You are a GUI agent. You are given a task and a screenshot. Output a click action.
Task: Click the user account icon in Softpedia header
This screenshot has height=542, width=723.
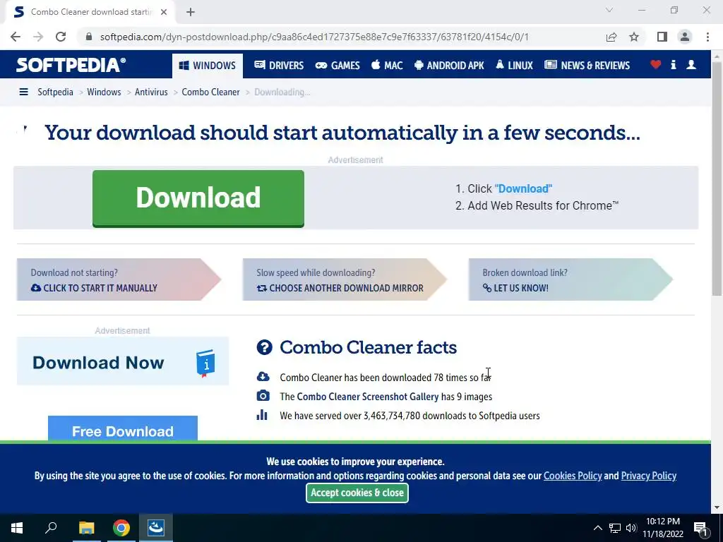point(691,65)
